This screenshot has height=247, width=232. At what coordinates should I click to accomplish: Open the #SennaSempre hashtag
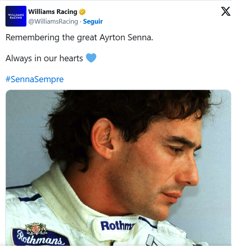click(35, 79)
